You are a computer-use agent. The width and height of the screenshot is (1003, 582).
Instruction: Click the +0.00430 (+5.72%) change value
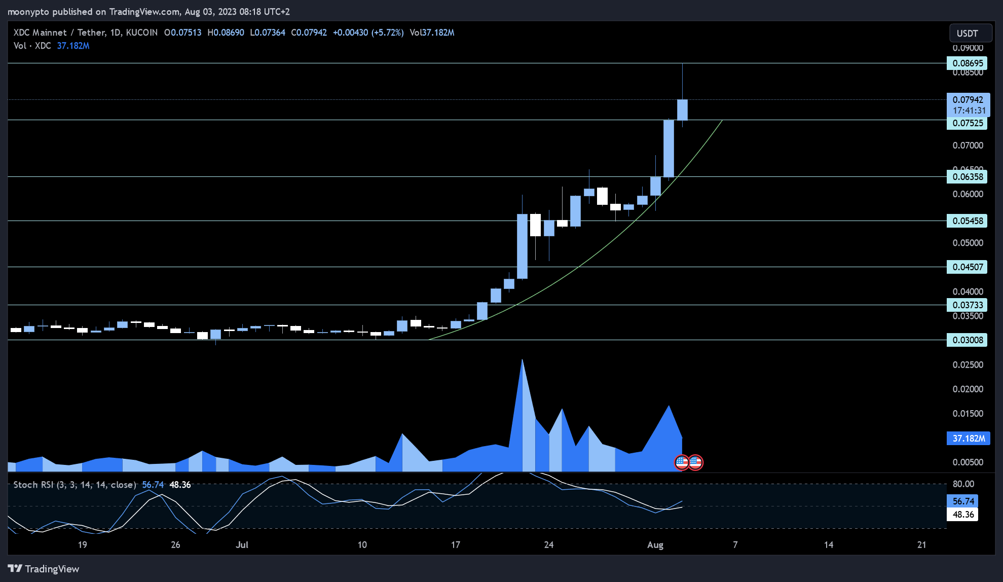tap(368, 32)
